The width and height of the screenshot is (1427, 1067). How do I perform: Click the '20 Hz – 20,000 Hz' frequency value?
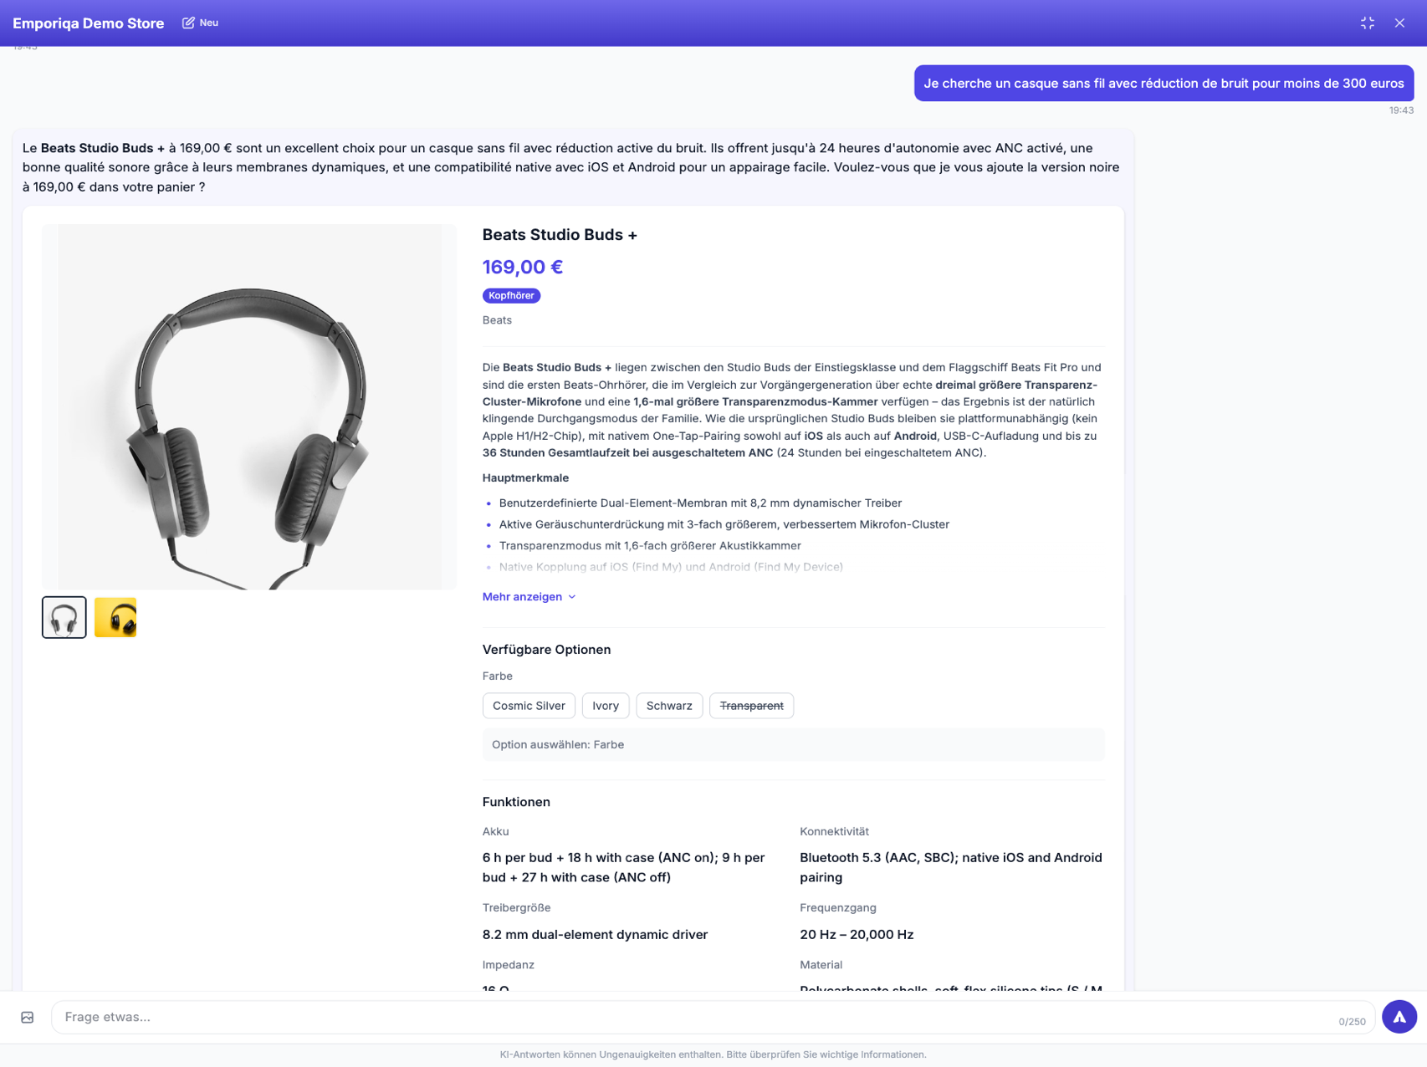tap(857, 934)
